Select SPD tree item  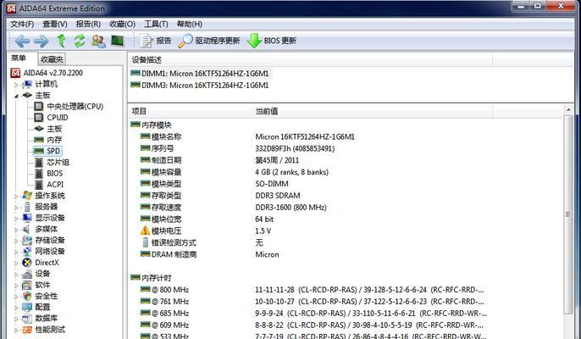[x=53, y=151]
